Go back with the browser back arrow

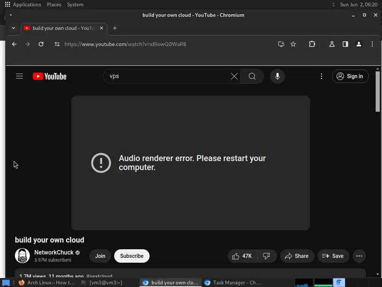[x=14, y=44]
